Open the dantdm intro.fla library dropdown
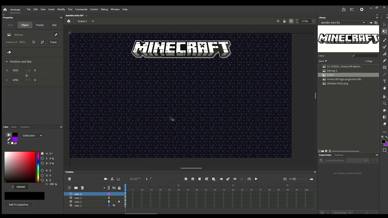 (x=343, y=22)
